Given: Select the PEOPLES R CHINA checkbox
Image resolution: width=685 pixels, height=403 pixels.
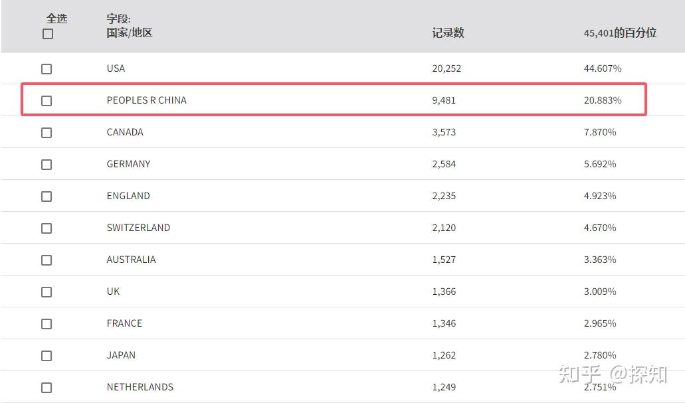Looking at the screenshot, I should pos(47,101).
